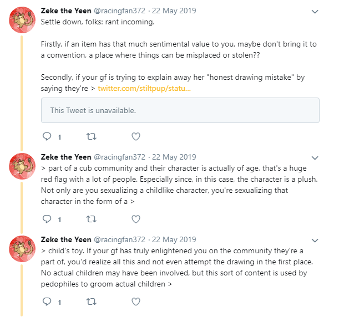Image resolution: width=339 pixels, height=317 pixels.
Task: Click the third tweet's profile avatar
Action: pyautogui.click(x=22, y=250)
